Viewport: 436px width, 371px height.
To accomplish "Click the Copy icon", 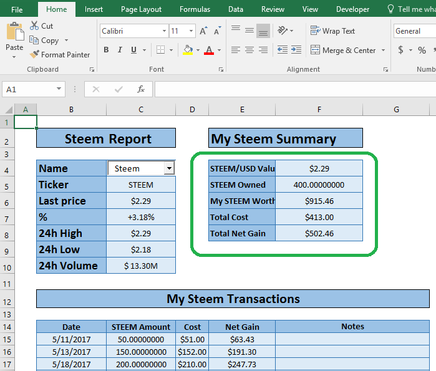I will click(34, 40).
